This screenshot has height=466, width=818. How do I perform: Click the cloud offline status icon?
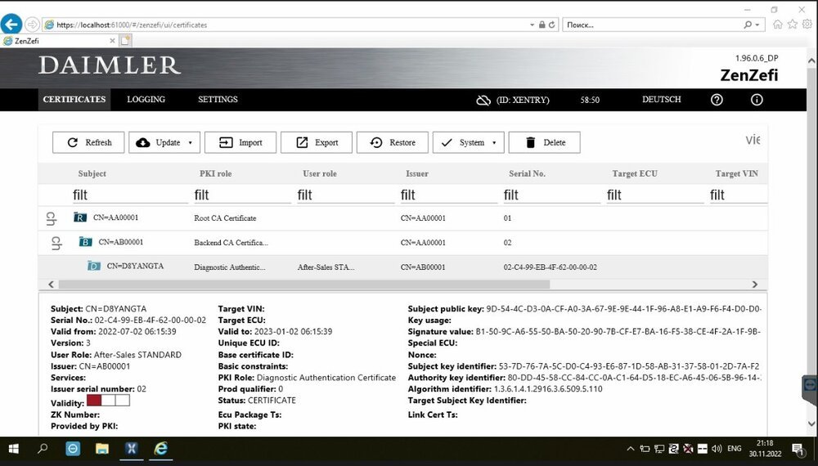[x=483, y=100]
